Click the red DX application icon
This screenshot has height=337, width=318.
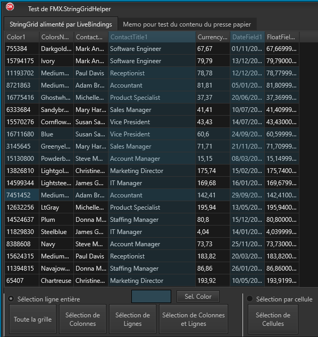click(x=10, y=7)
